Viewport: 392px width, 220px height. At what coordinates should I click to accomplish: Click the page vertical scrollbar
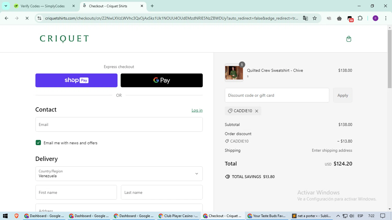coord(390,59)
